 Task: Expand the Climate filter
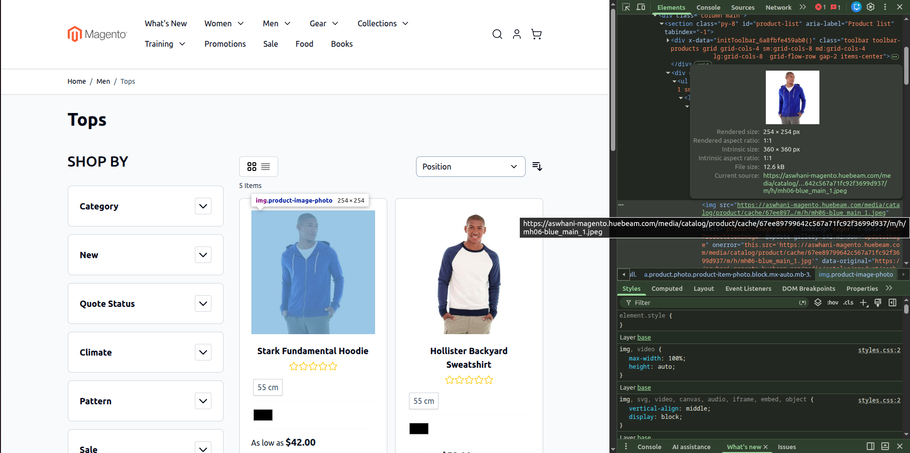pos(203,352)
